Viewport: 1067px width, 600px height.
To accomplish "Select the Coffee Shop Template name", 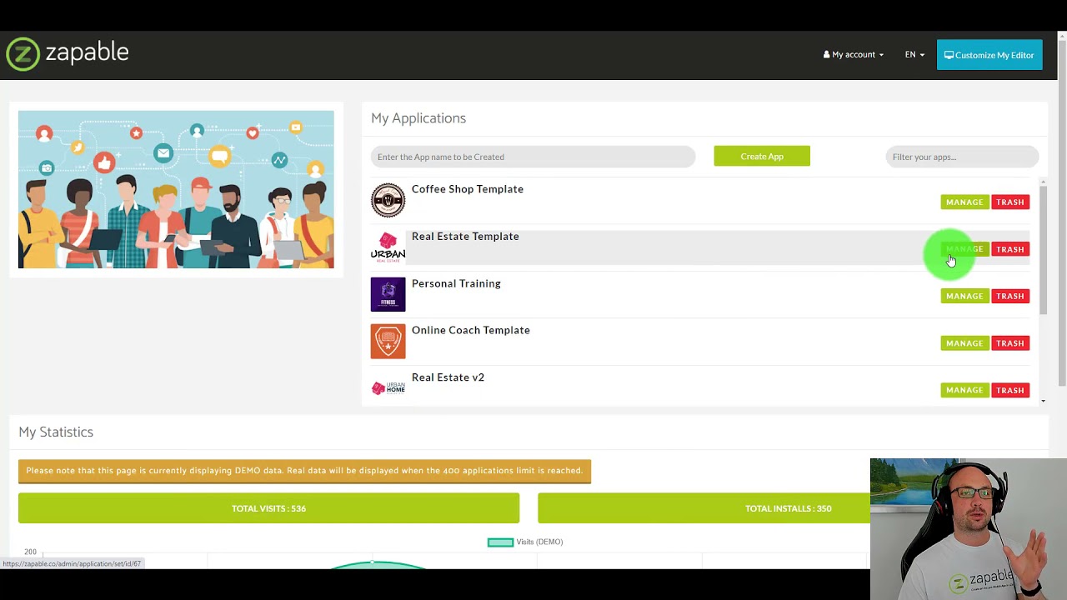I will coord(468,189).
